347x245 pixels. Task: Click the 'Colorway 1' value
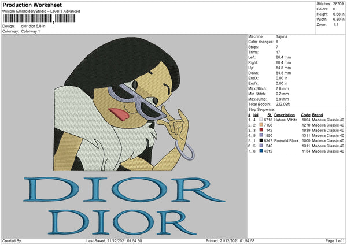coord(31,31)
